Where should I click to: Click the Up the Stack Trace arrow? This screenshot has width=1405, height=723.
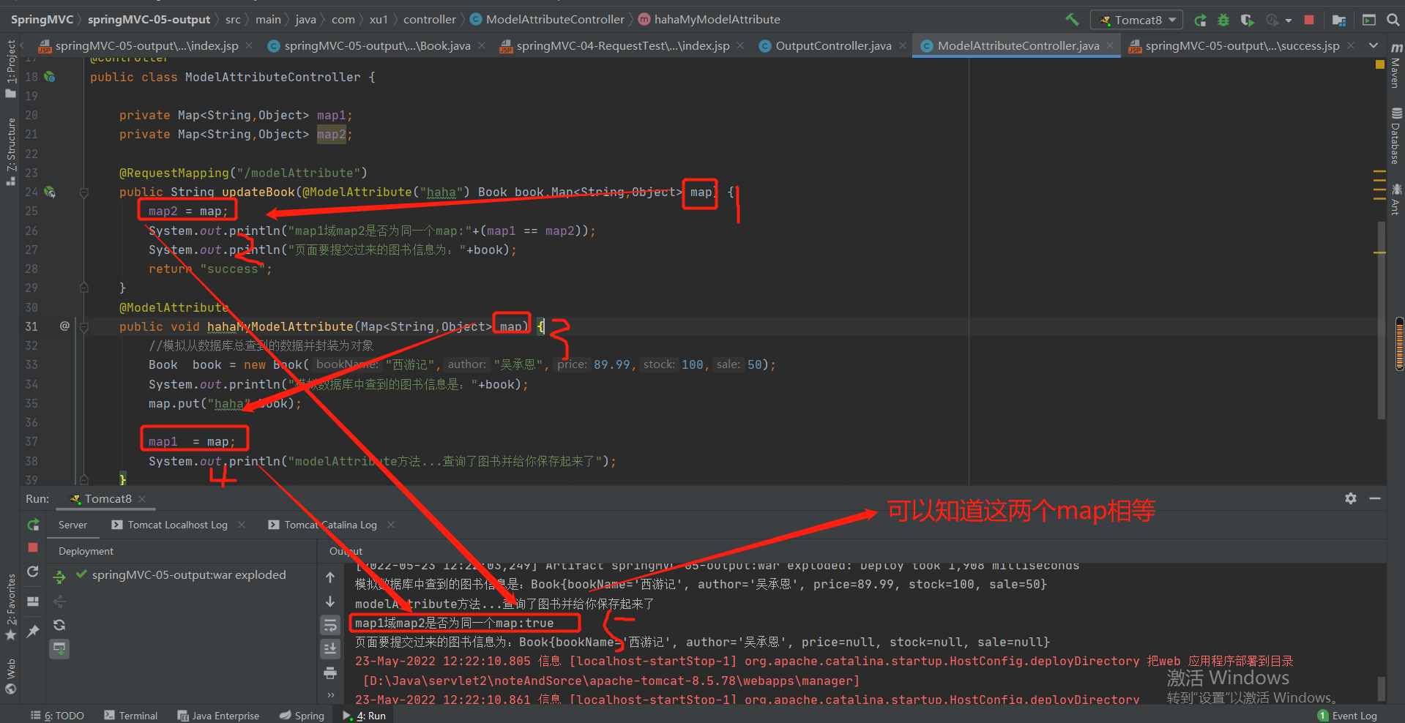coord(330,577)
